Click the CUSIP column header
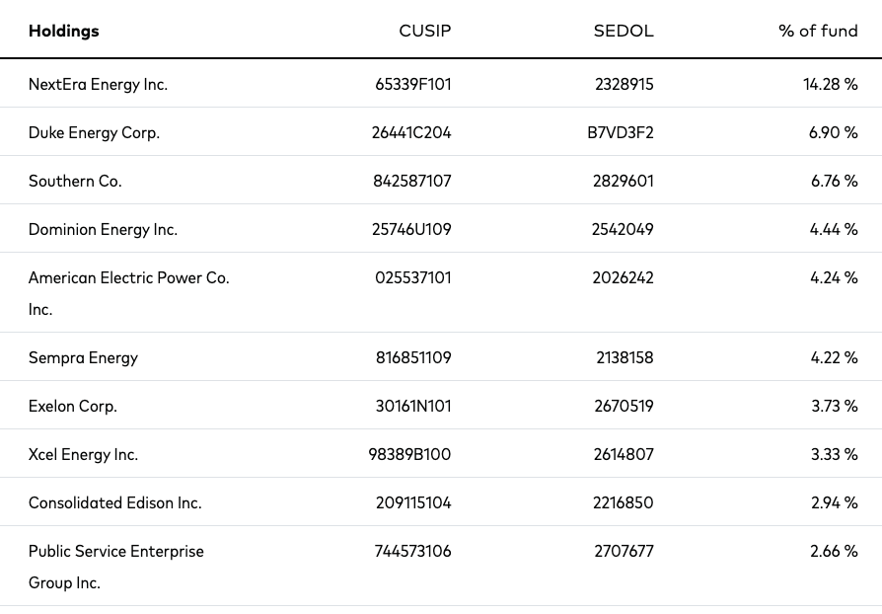The height and width of the screenshot is (614, 882). 424,31
